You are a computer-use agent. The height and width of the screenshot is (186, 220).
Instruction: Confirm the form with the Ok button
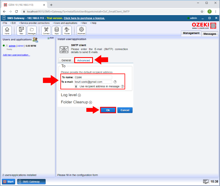point(108,110)
